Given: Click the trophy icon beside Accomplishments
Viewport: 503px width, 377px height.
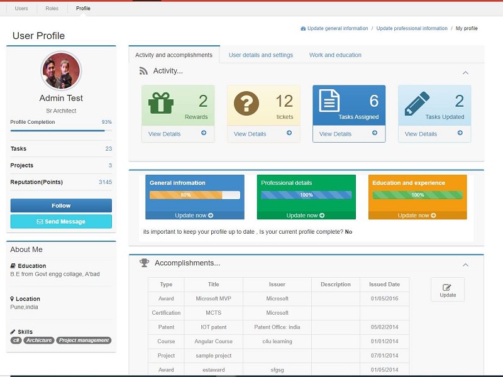Looking at the screenshot, I should [144, 263].
